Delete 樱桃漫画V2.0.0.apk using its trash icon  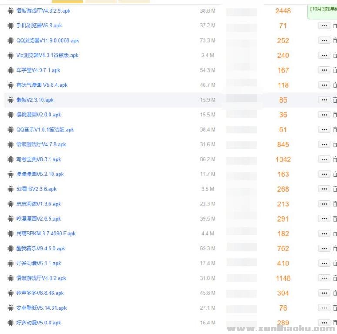click(x=334, y=115)
